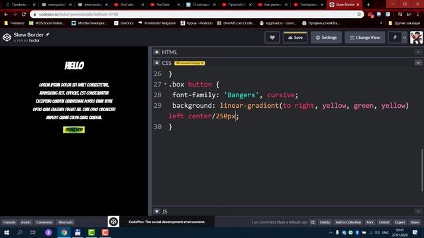
Task: Collapse .box button rule fold arrow
Action: tap(165, 84)
